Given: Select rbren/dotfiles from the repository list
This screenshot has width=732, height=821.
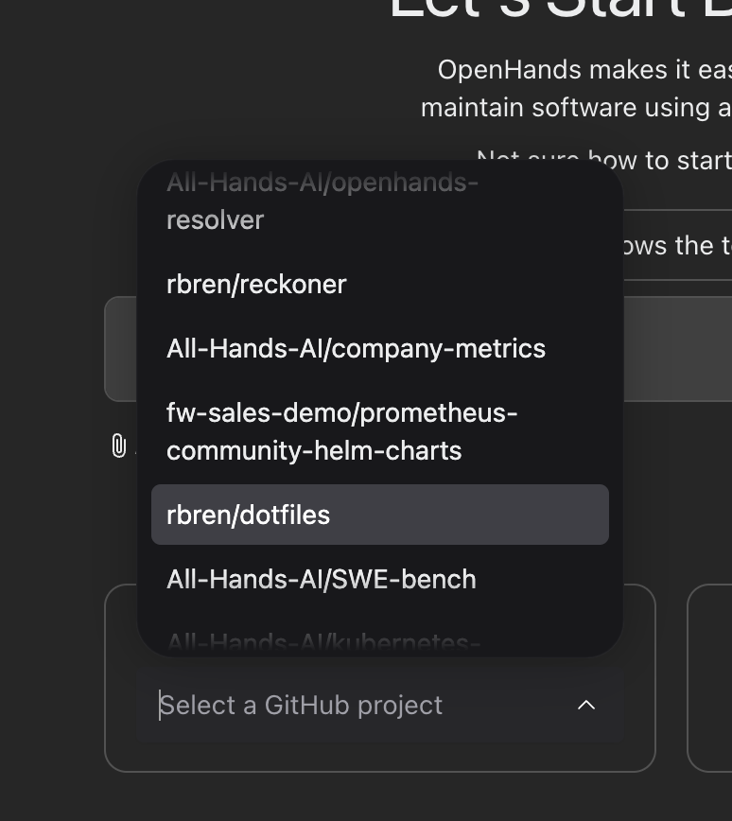Looking at the screenshot, I should 248,515.
